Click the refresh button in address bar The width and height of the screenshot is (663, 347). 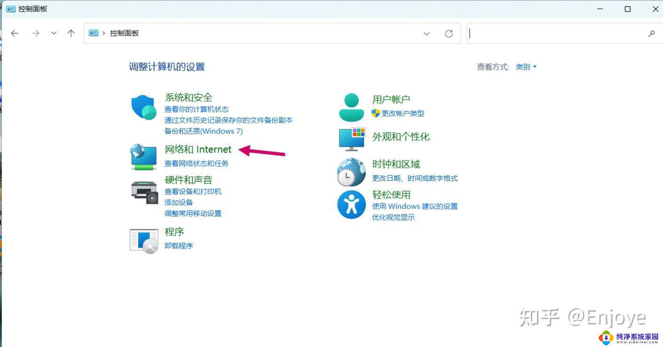449,33
